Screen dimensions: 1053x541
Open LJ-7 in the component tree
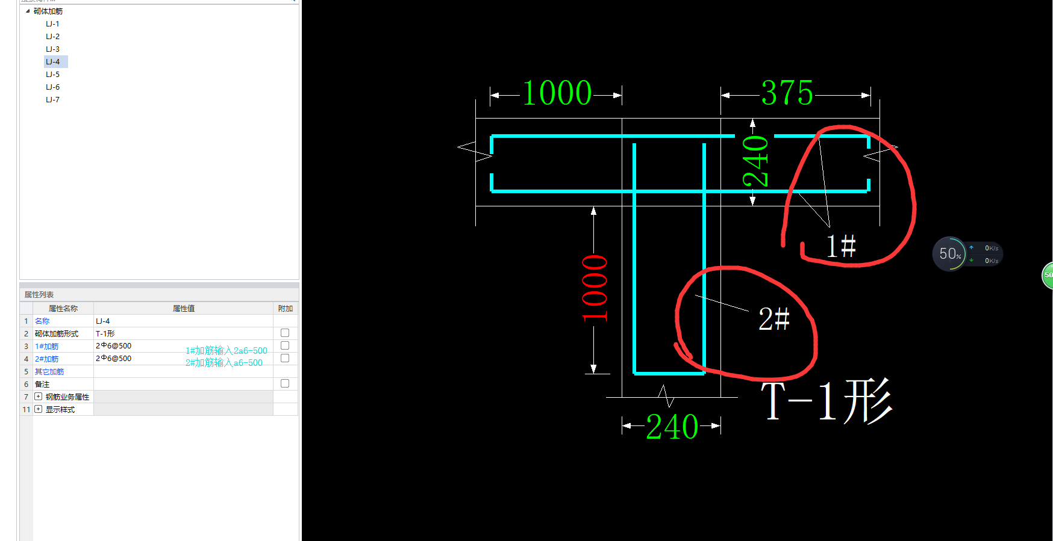(52, 99)
